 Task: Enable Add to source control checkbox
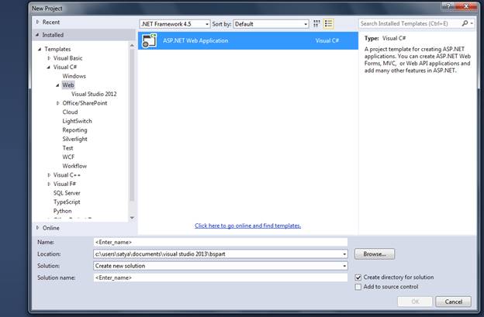point(358,287)
